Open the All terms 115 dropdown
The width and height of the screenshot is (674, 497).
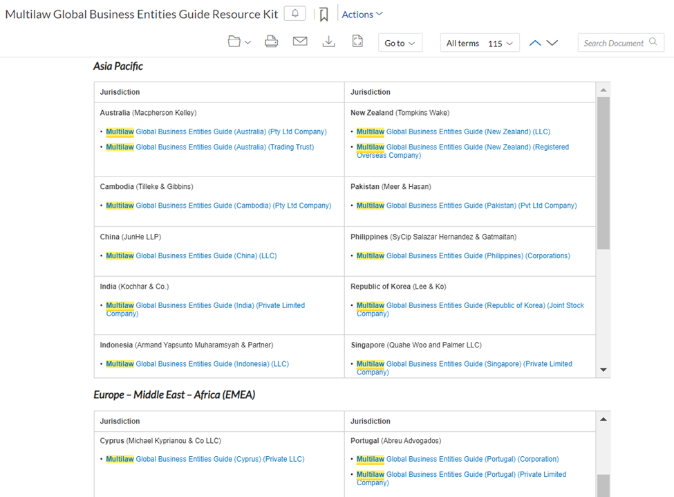pos(480,43)
